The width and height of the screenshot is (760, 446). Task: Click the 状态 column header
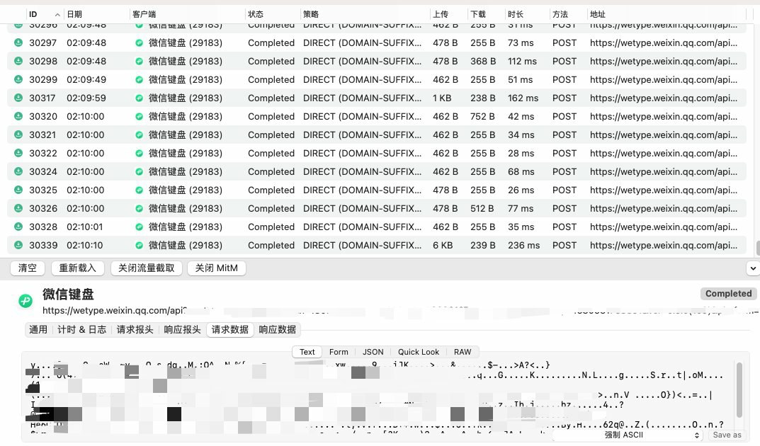(x=273, y=15)
